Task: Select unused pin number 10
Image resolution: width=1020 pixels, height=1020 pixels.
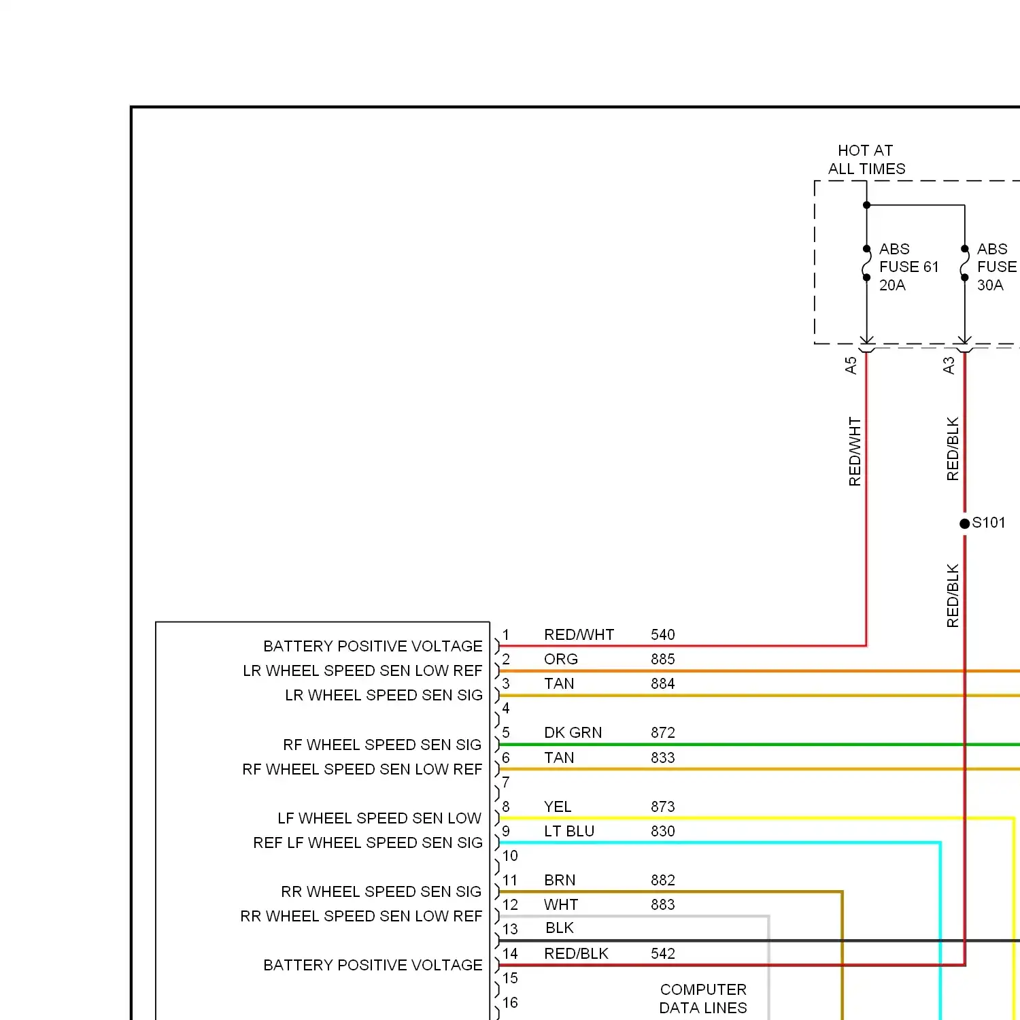Action: [510, 855]
